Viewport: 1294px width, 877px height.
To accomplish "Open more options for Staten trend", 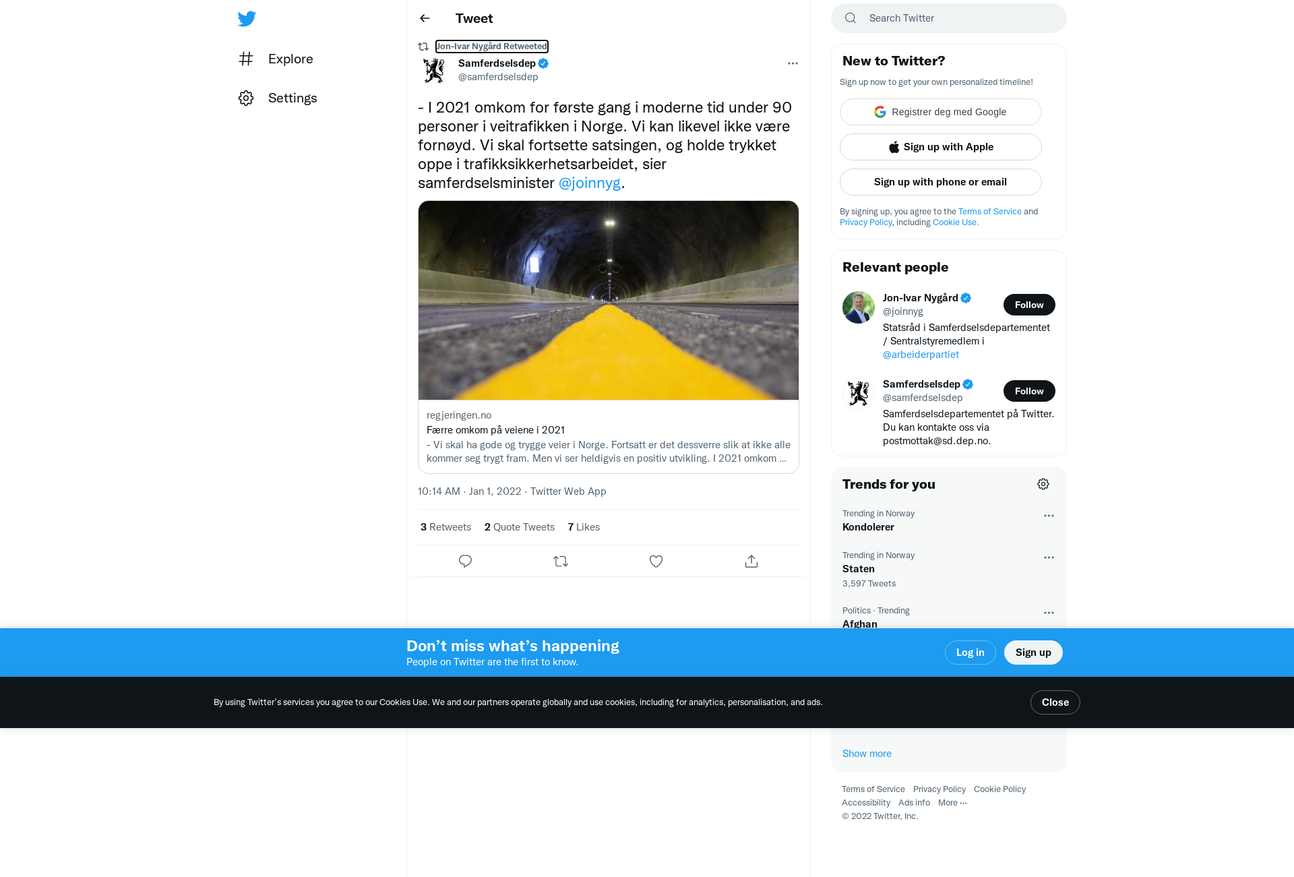I will pos(1049,557).
